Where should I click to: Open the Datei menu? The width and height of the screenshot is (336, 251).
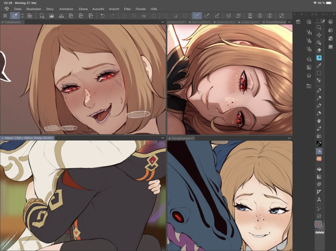click(18, 9)
